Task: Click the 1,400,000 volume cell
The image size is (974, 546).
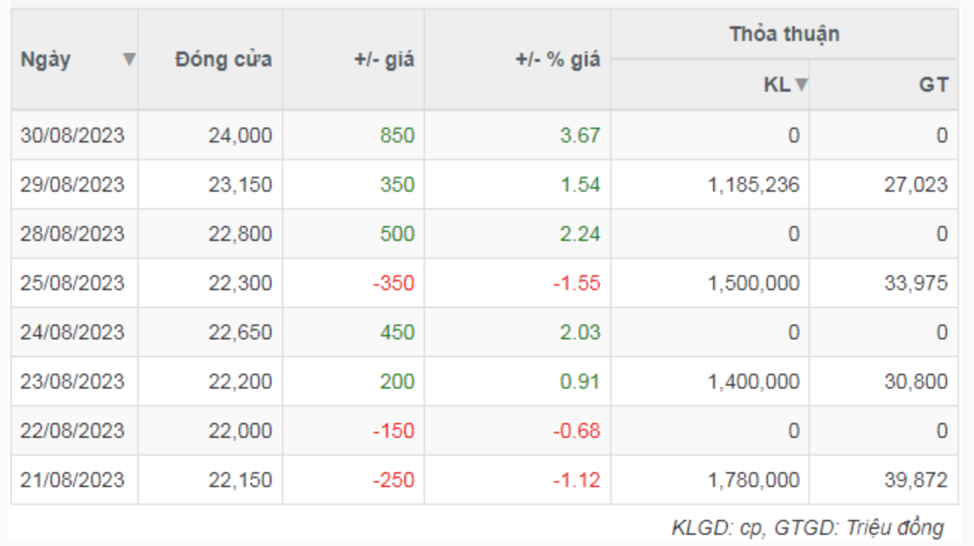Action: coord(753,381)
